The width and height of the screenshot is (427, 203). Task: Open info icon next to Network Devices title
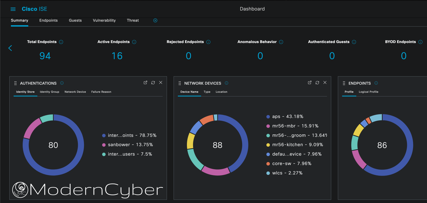click(227, 83)
